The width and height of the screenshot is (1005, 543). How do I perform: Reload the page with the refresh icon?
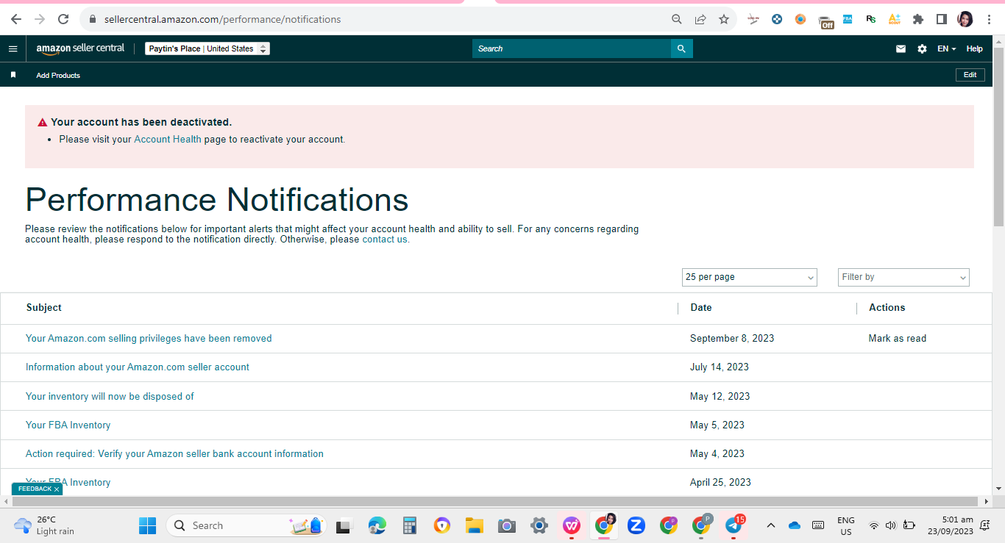coord(63,19)
